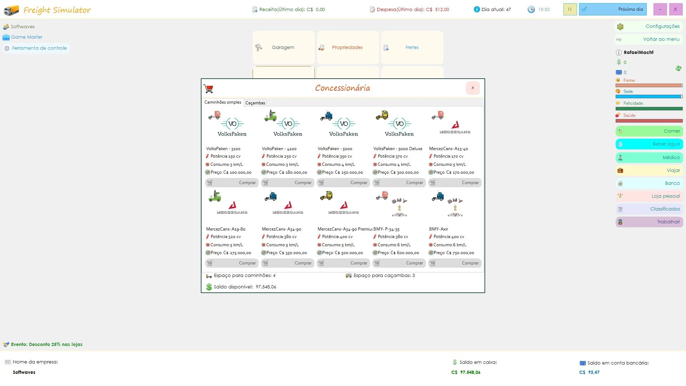Click the gear icon beside Ferramenta de controle
Viewport: 686px width, 386px height.
click(7, 48)
